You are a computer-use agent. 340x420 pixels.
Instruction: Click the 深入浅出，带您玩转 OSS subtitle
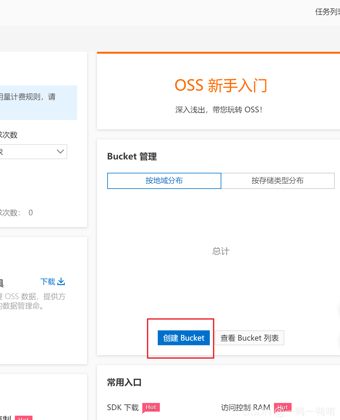[x=219, y=110]
